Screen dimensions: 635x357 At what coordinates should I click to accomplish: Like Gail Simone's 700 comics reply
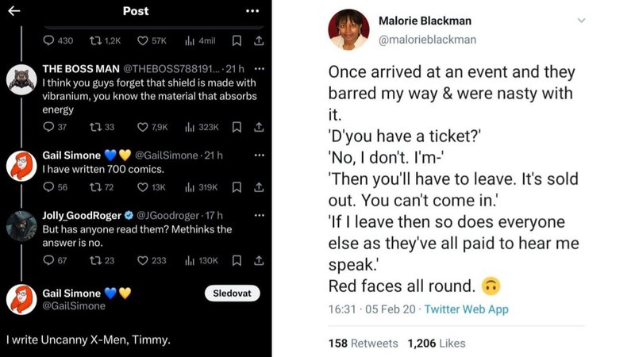pyautogui.click(x=143, y=187)
